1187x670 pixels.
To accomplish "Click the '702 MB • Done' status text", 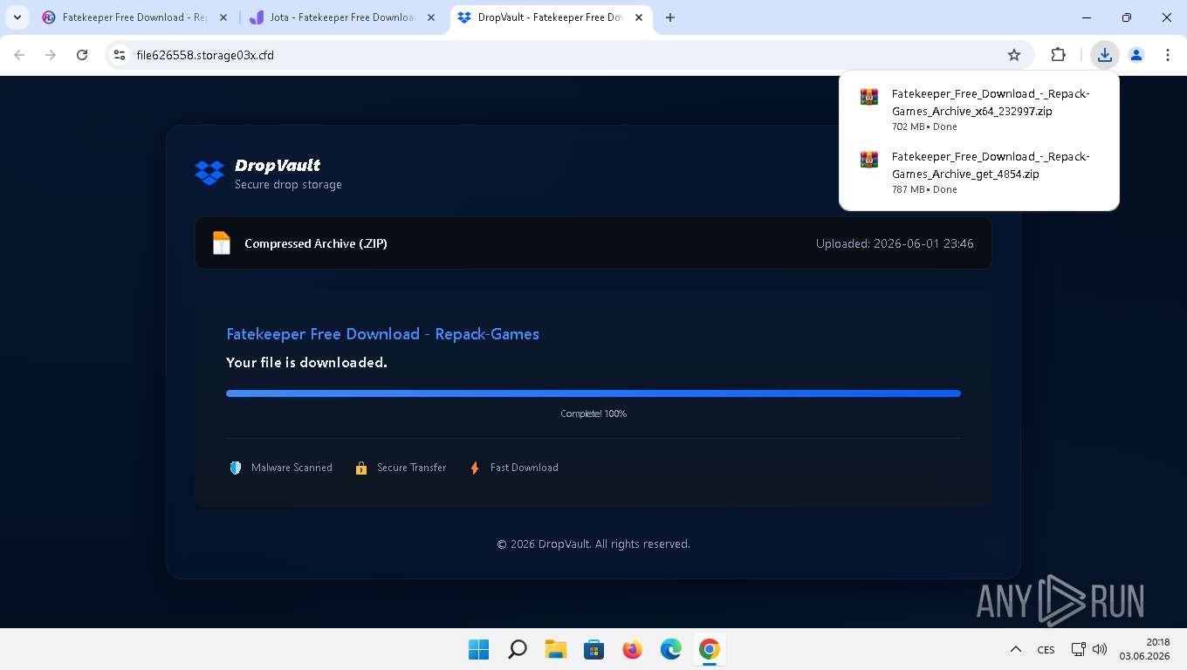I will (924, 126).
